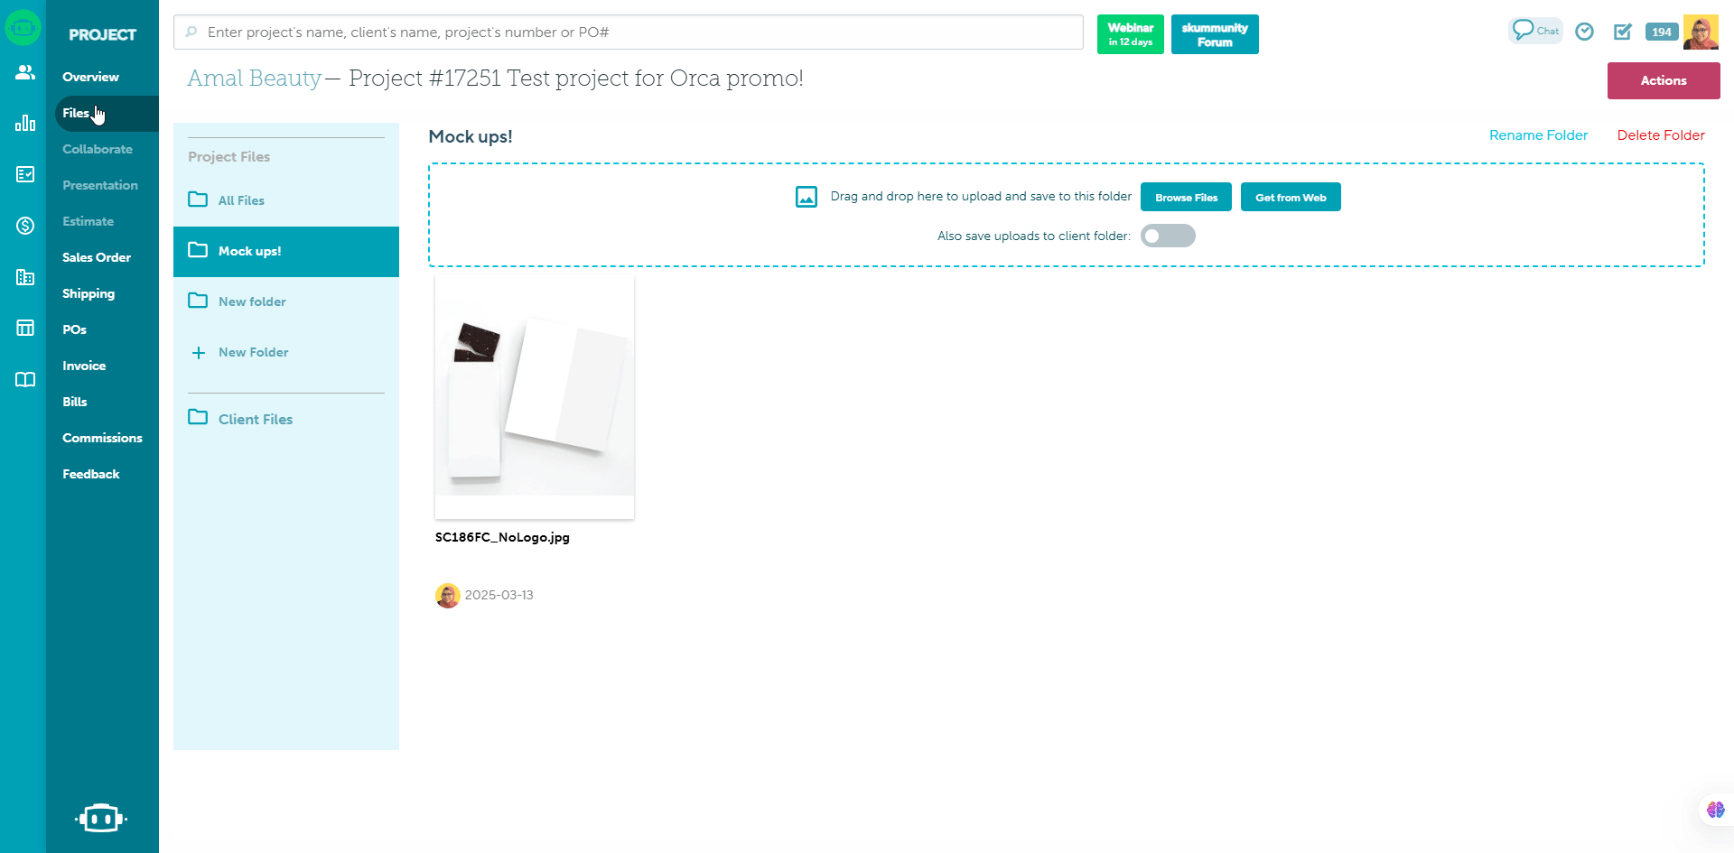Open the book icon in left sidebar
The image size is (1734, 853).
[24, 379]
